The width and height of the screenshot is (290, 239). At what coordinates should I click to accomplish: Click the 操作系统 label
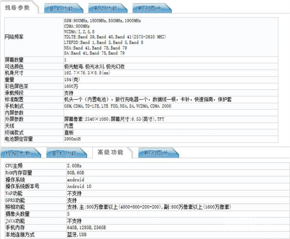point(15,180)
